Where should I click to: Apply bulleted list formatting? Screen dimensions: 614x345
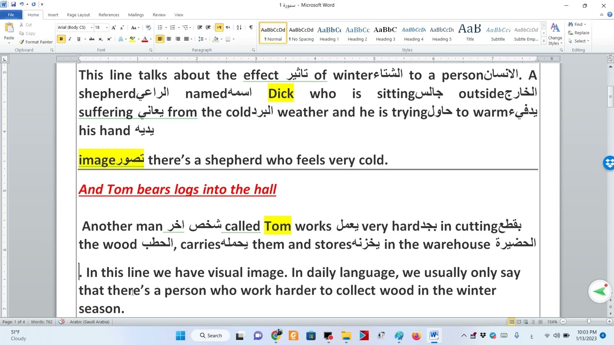[160, 28]
